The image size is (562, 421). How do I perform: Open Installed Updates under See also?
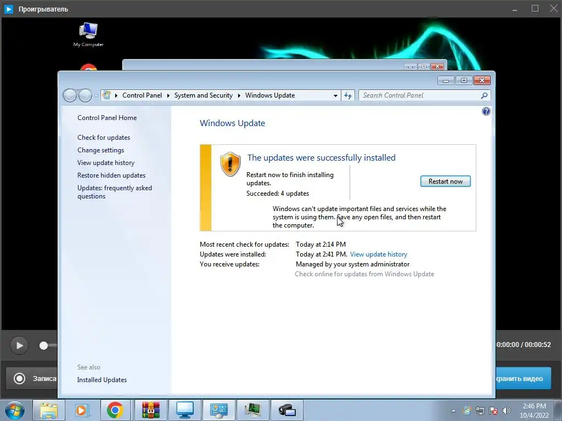click(x=102, y=380)
